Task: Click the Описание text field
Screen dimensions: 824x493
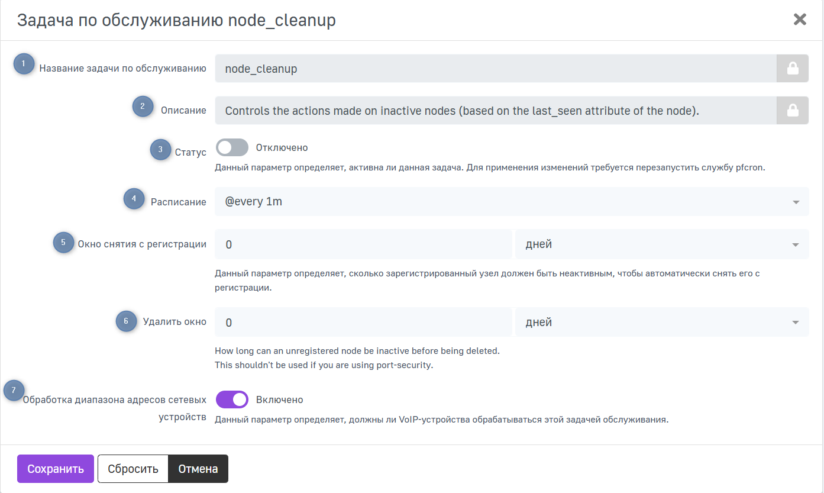Action: coord(495,111)
